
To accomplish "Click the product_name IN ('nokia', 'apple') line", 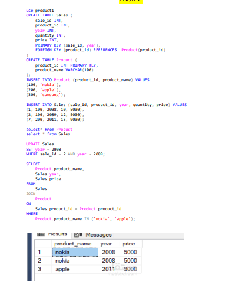I will [x=85, y=219].
